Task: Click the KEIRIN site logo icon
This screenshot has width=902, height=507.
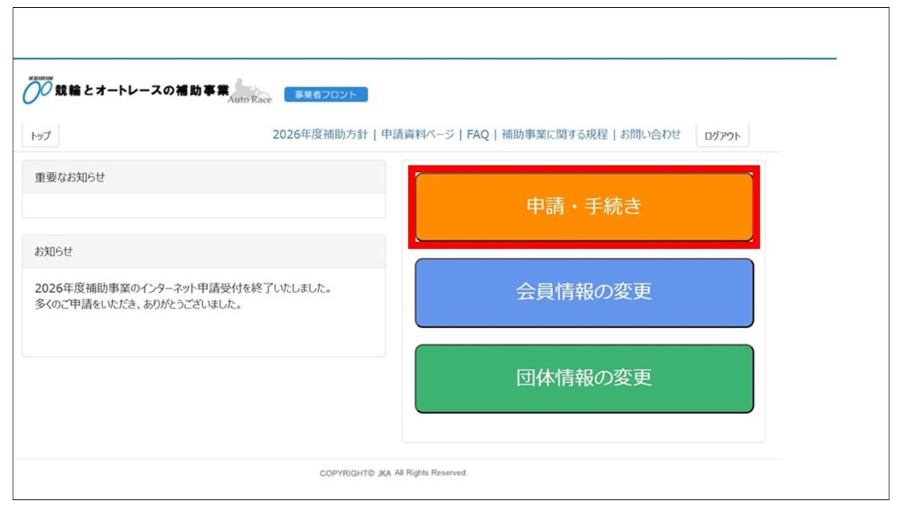Action: (x=37, y=91)
